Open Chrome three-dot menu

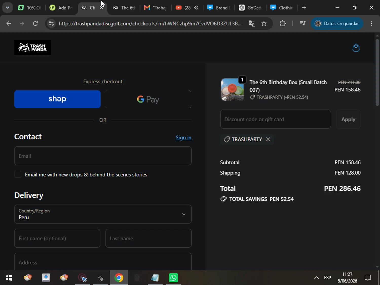coord(372,24)
